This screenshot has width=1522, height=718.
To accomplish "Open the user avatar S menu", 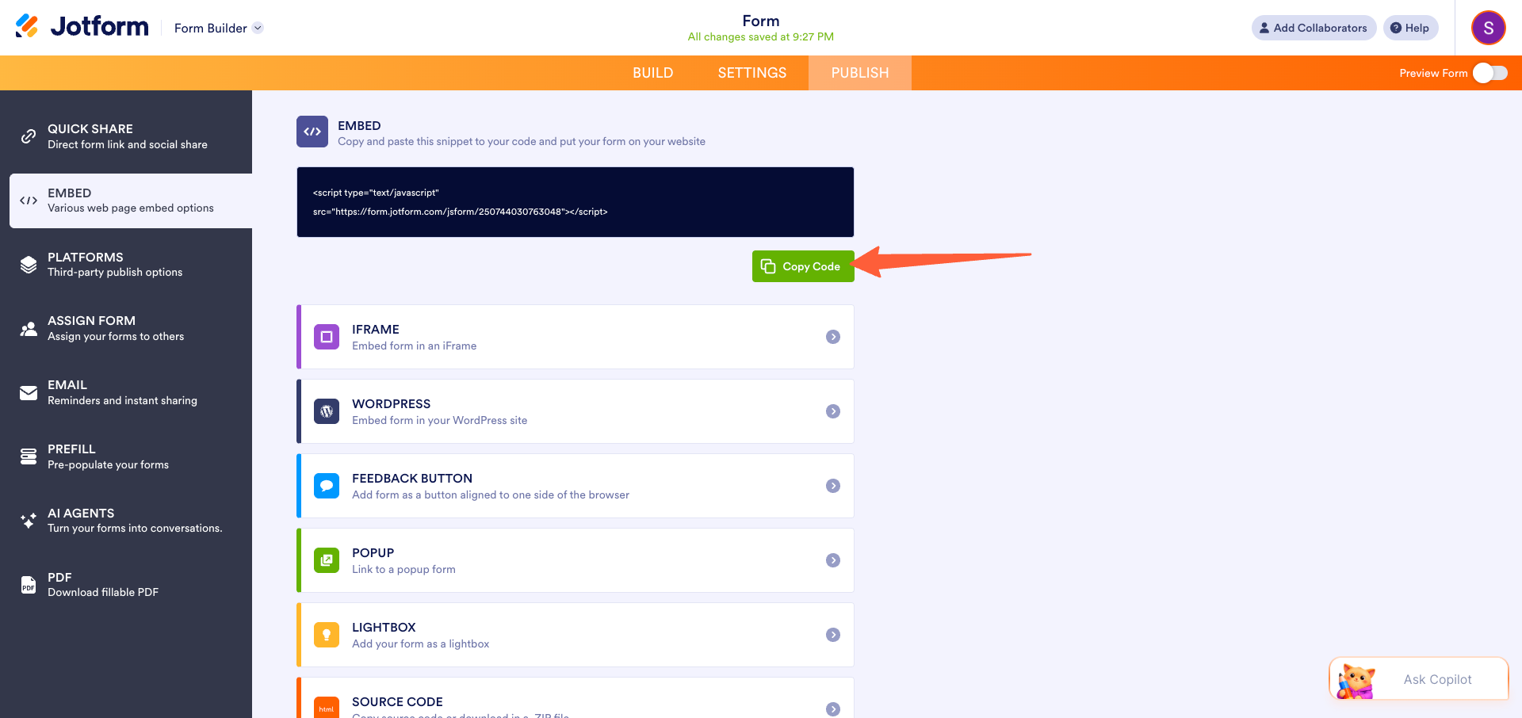I will tap(1488, 28).
